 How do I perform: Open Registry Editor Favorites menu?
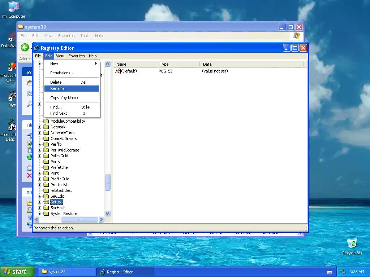pyautogui.click(x=77, y=56)
